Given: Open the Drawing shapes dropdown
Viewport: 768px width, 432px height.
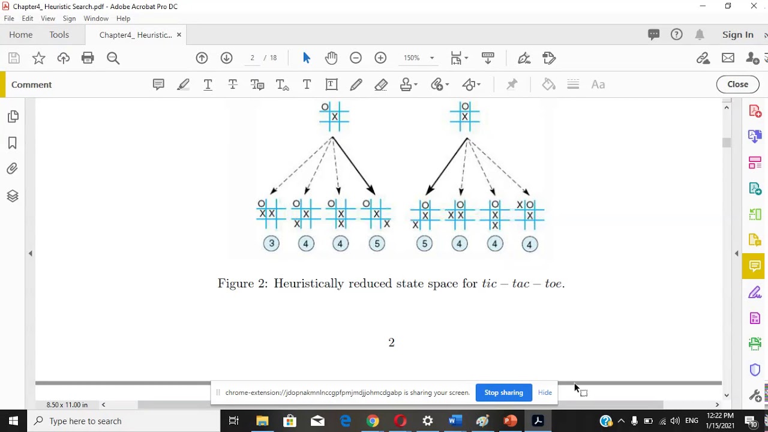Looking at the screenshot, I should pos(472,85).
